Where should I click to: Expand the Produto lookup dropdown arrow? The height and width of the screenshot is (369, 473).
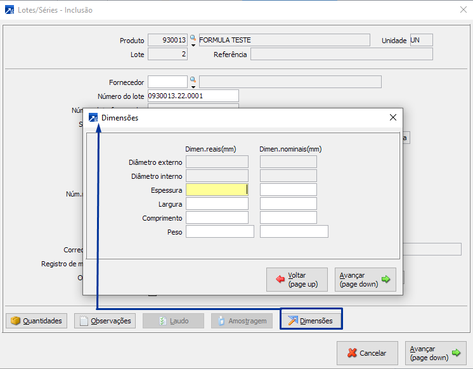point(193,46)
